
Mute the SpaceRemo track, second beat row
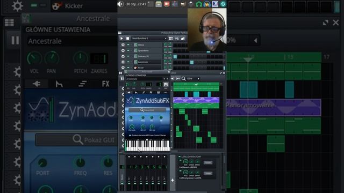pos(128,50)
